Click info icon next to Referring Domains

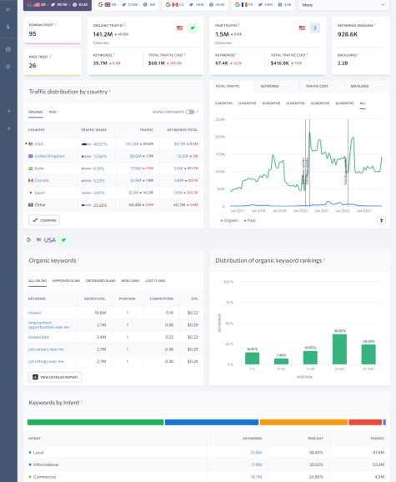point(374,25)
